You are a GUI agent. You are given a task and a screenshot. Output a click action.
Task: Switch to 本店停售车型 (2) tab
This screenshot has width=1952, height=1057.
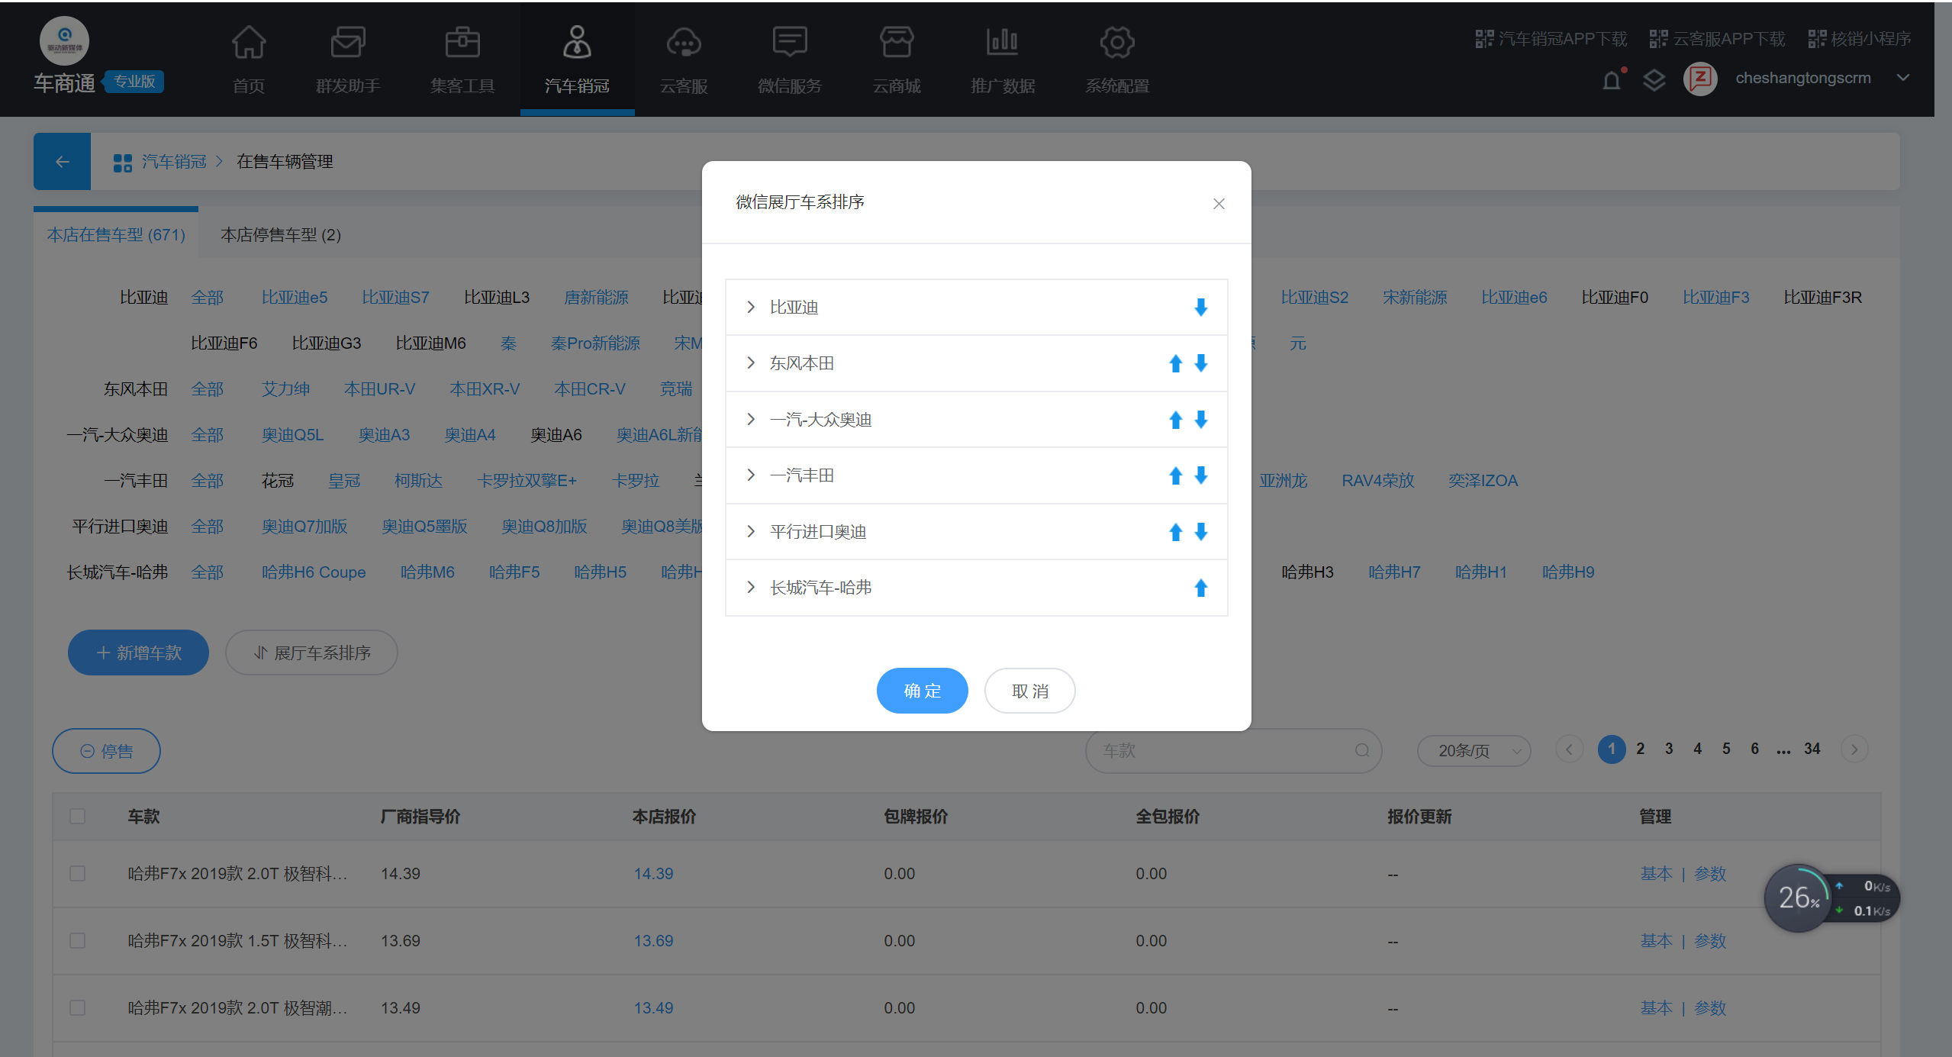tap(280, 234)
